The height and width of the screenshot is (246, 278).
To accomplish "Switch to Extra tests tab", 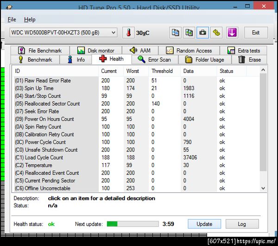I will (243, 50).
